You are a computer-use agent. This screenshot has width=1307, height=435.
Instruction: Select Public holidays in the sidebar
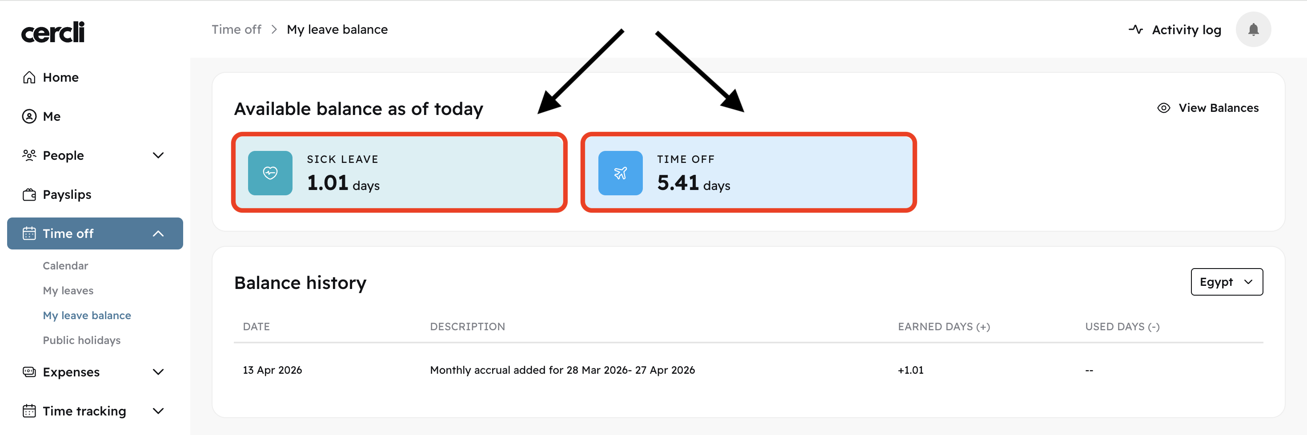click(x=82, y=340)
